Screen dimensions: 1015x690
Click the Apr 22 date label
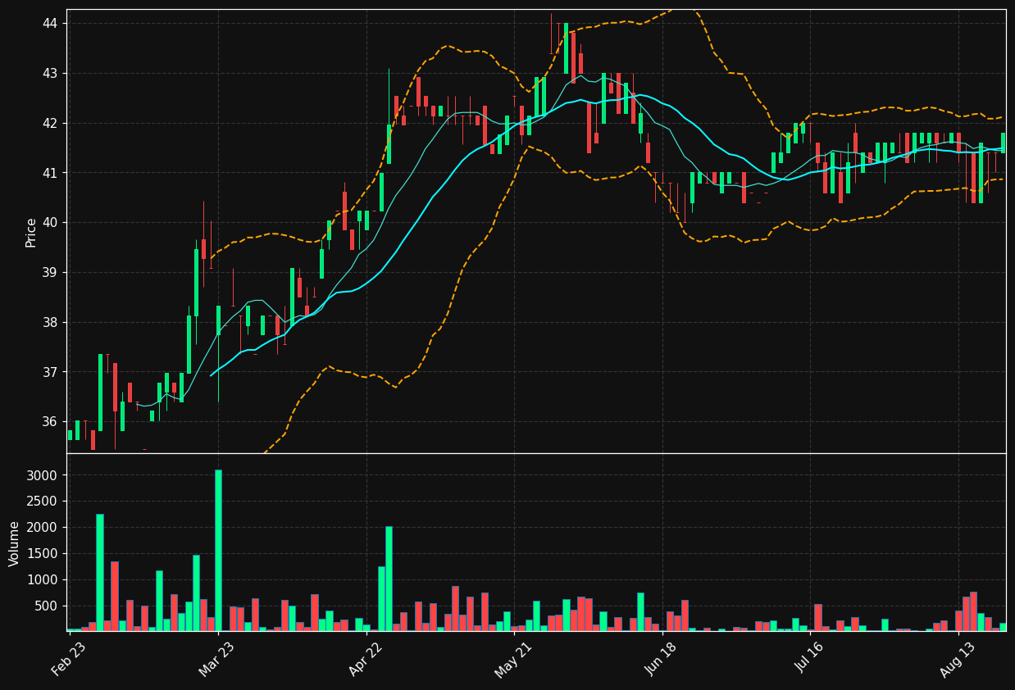pyautogui.click(x=366, y=660)
